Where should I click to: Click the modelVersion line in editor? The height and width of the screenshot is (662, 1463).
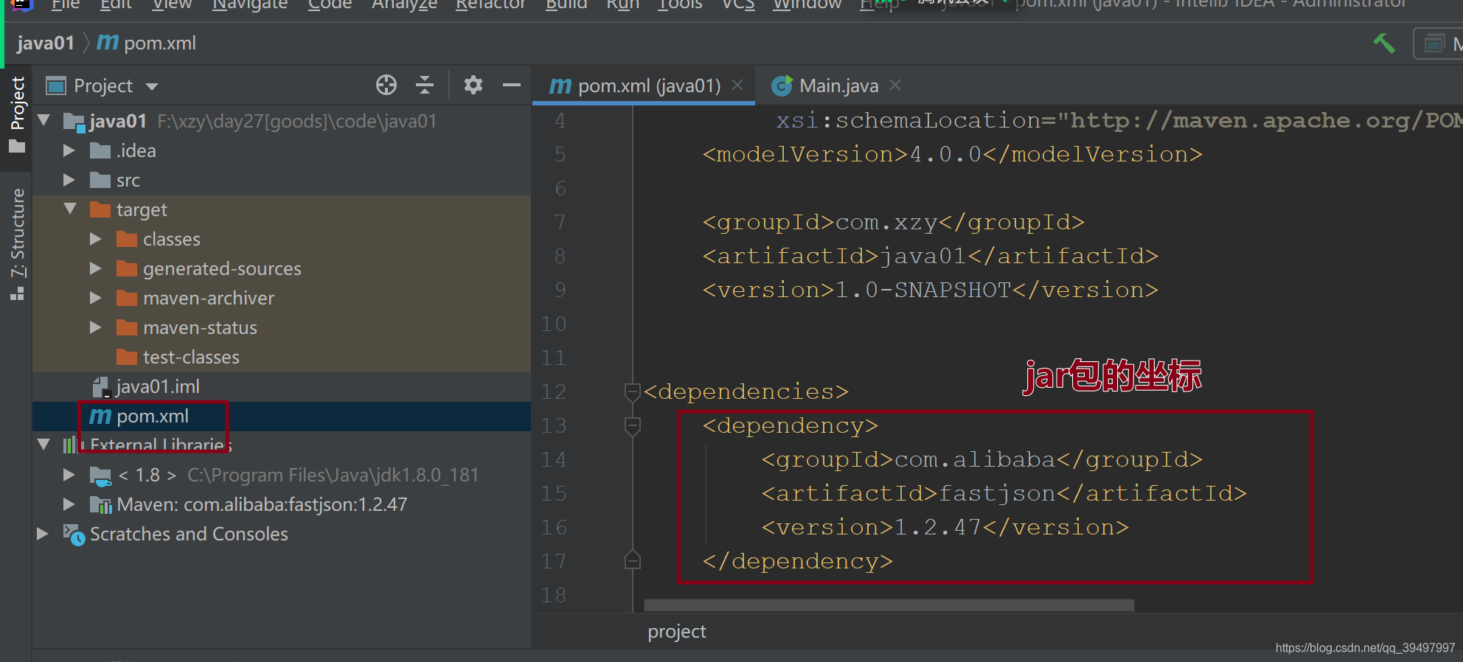952,154
